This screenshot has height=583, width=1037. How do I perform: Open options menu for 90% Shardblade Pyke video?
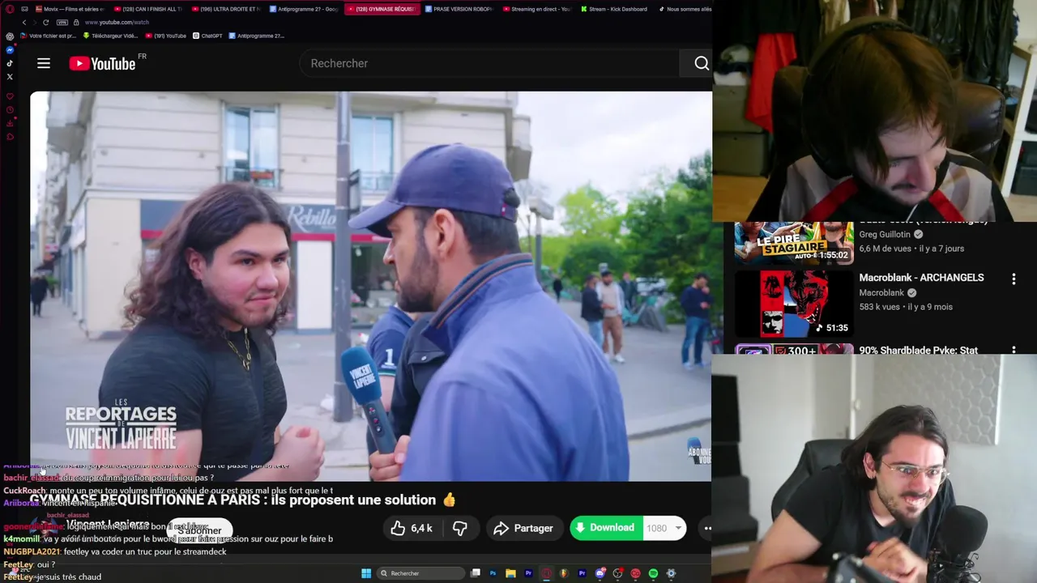click(x=1014, y=350)
